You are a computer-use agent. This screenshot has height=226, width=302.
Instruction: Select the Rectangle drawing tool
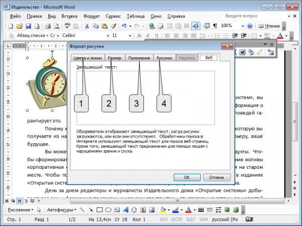pyautogui.click(x=99, y=209)
